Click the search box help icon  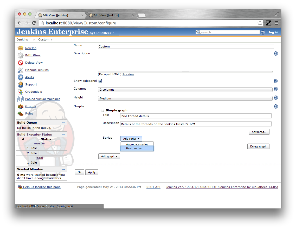tap(263, 32)
